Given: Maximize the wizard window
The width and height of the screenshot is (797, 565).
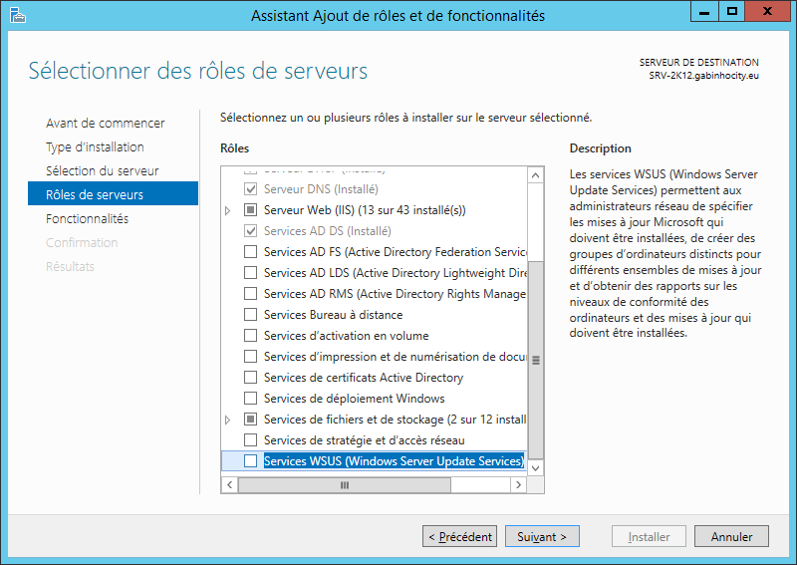Looking at the screenshot, I should 732,11.
